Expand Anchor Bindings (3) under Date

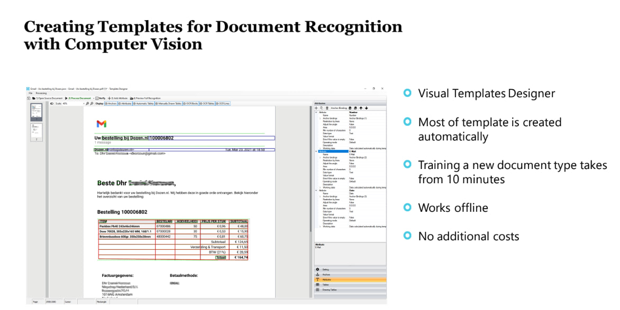click(320, 196)
